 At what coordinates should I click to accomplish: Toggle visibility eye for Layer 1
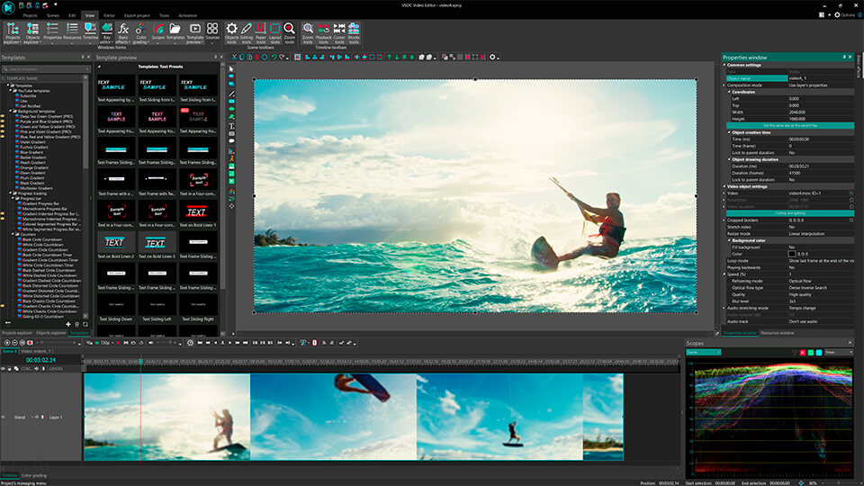(4, 418)
